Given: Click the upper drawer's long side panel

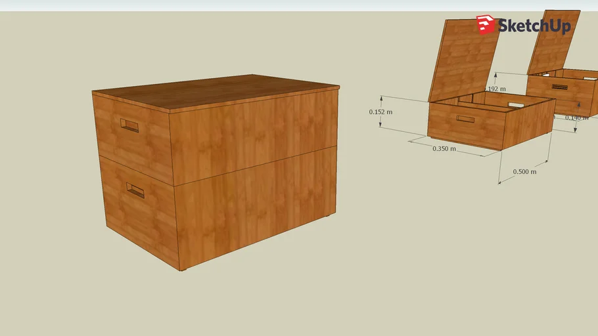Looking at the screenshot, I should [253, 136].
